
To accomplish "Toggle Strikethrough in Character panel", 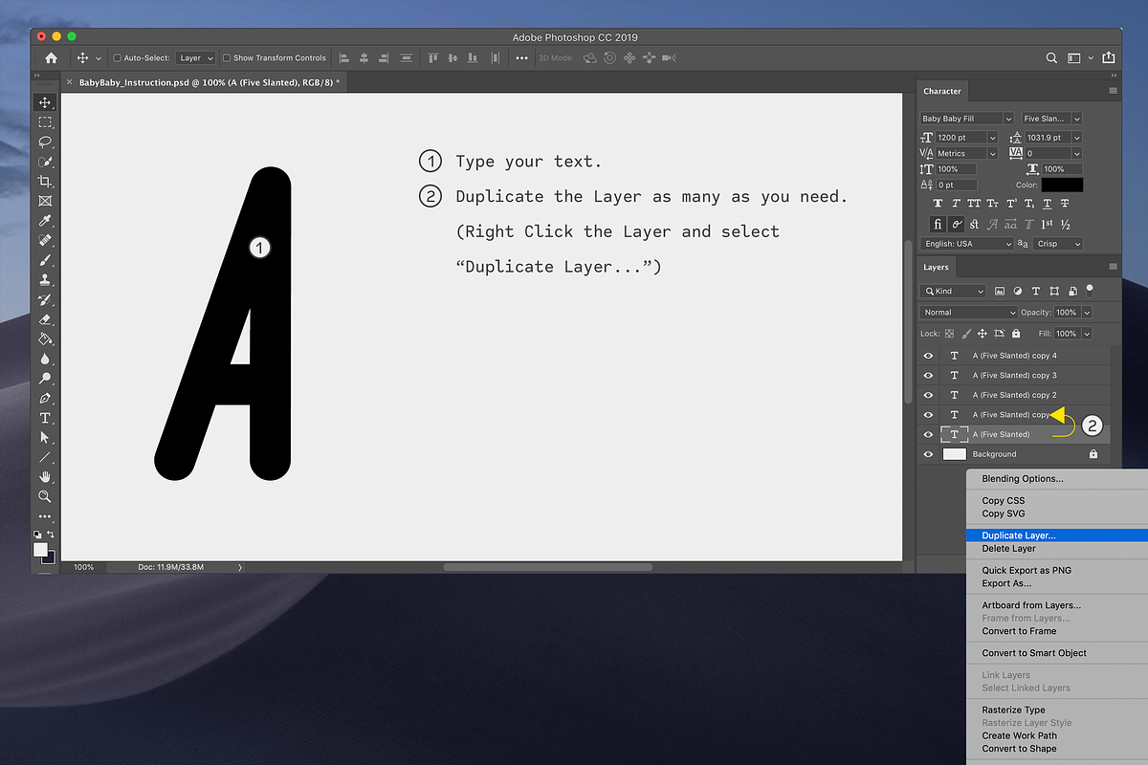I will (1066, 204).
